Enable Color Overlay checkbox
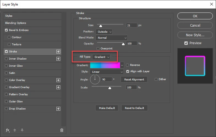The height and width of the screenshot is (137, 216). point(6,80)
